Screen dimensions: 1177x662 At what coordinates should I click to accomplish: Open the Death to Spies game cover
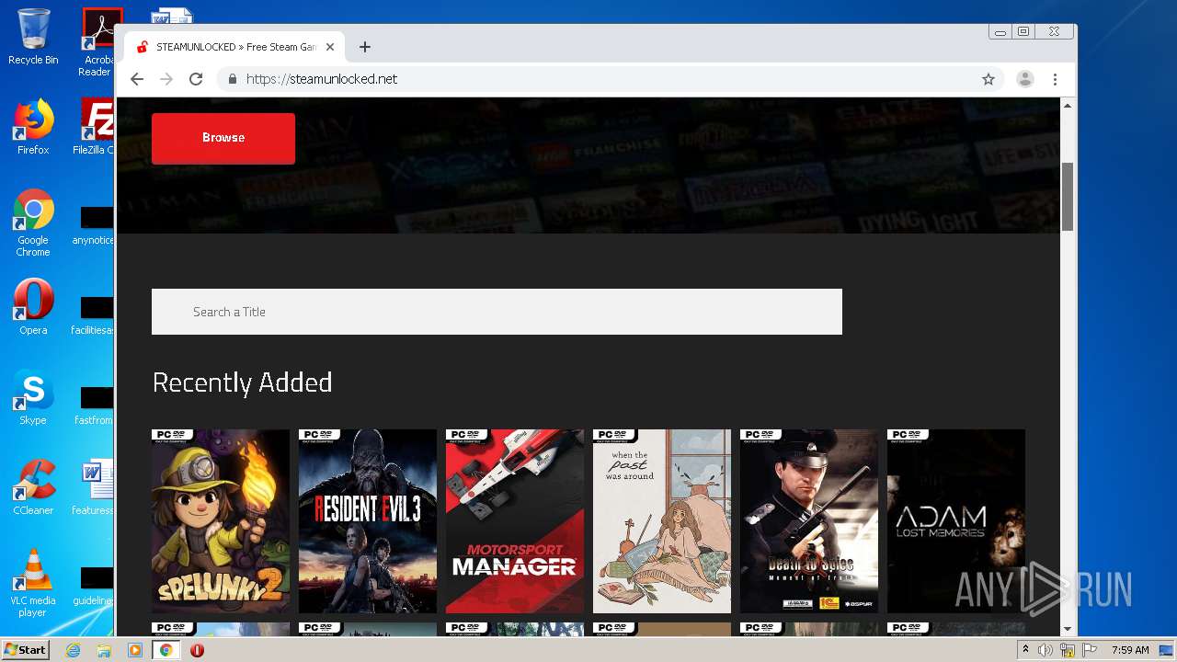coord(809,521)
